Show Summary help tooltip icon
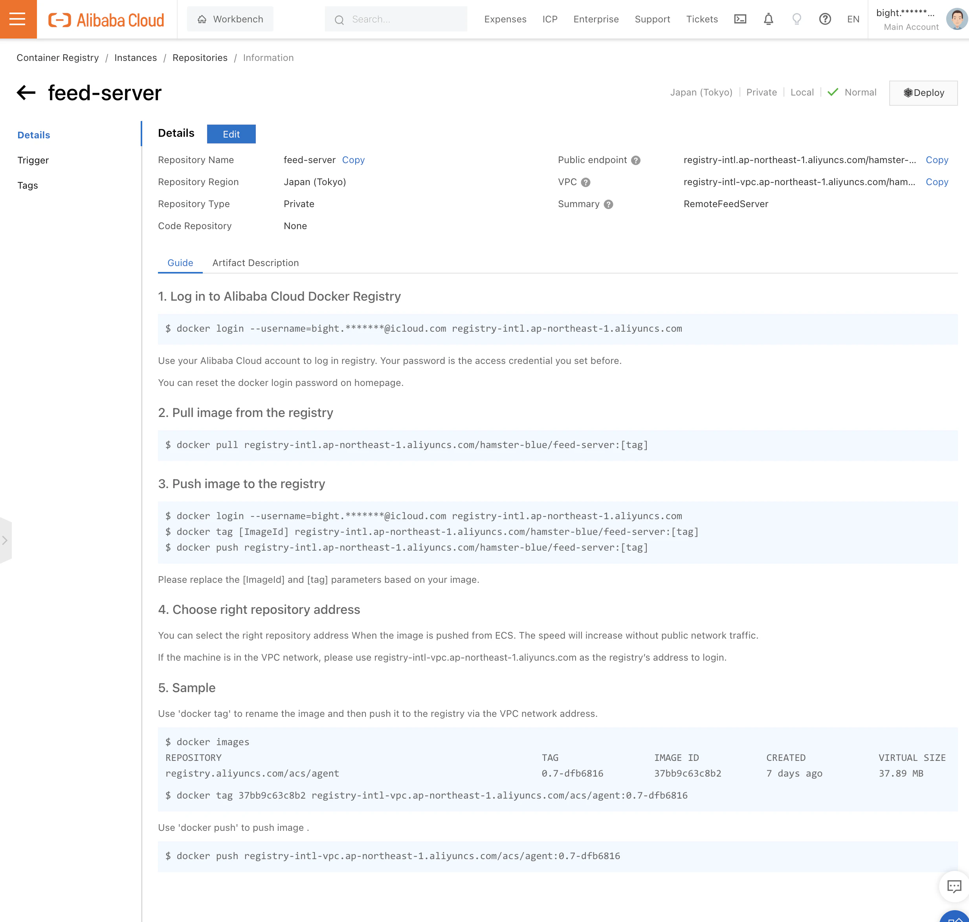This screenshot has height=922, width=969. pyautogui.click(x=608, y=204)
